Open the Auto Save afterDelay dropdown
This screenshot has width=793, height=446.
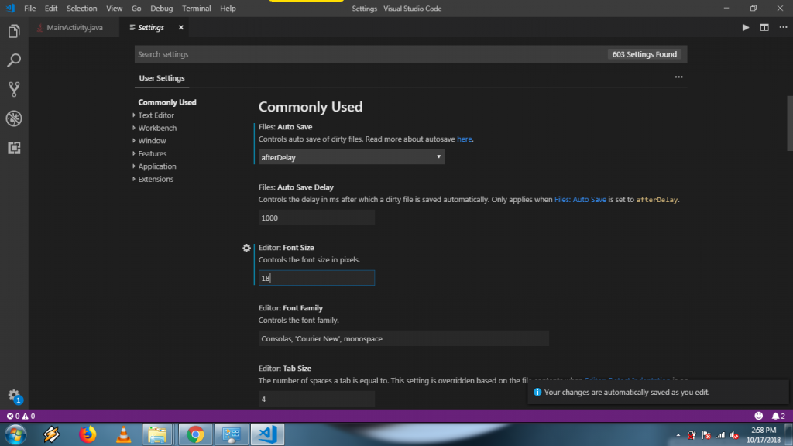tap(351, 157)
